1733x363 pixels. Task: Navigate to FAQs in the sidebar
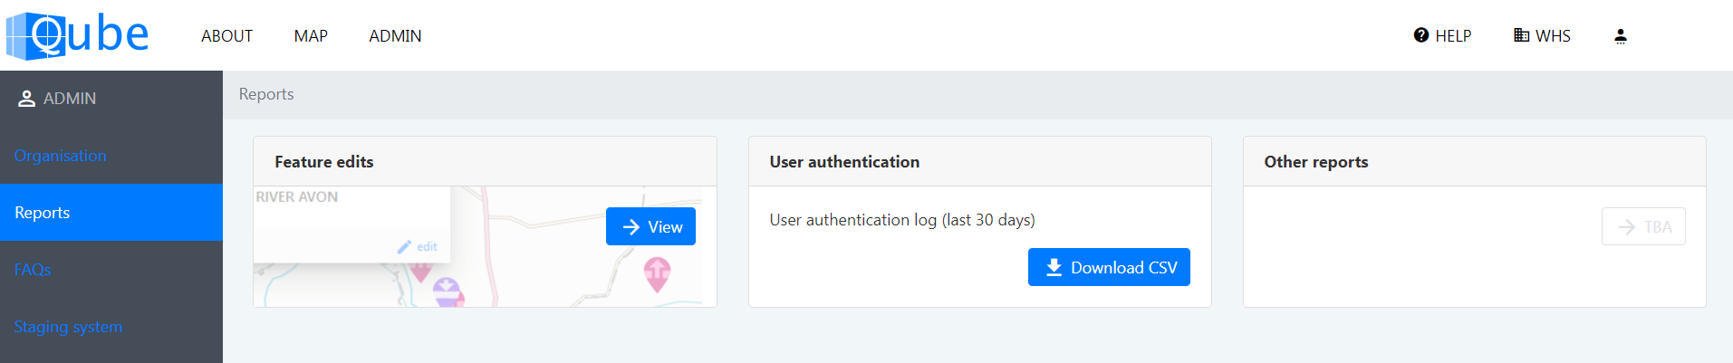[x=33, y=270]
